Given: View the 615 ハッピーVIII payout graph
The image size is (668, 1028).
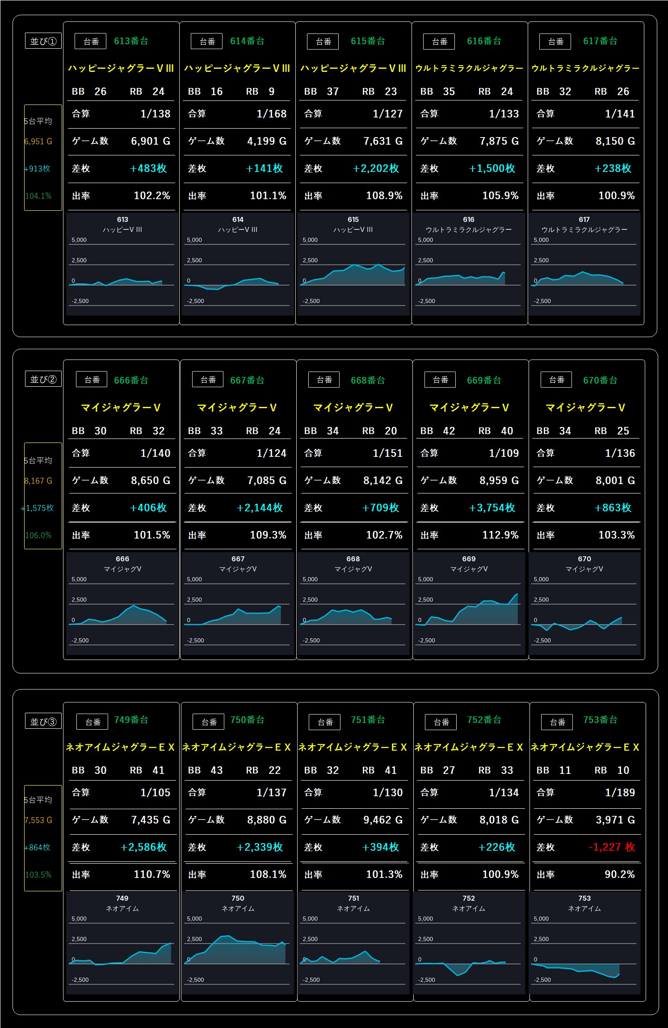Looking at the screenshot, I should pyautogui.click(x=353, y=264).
